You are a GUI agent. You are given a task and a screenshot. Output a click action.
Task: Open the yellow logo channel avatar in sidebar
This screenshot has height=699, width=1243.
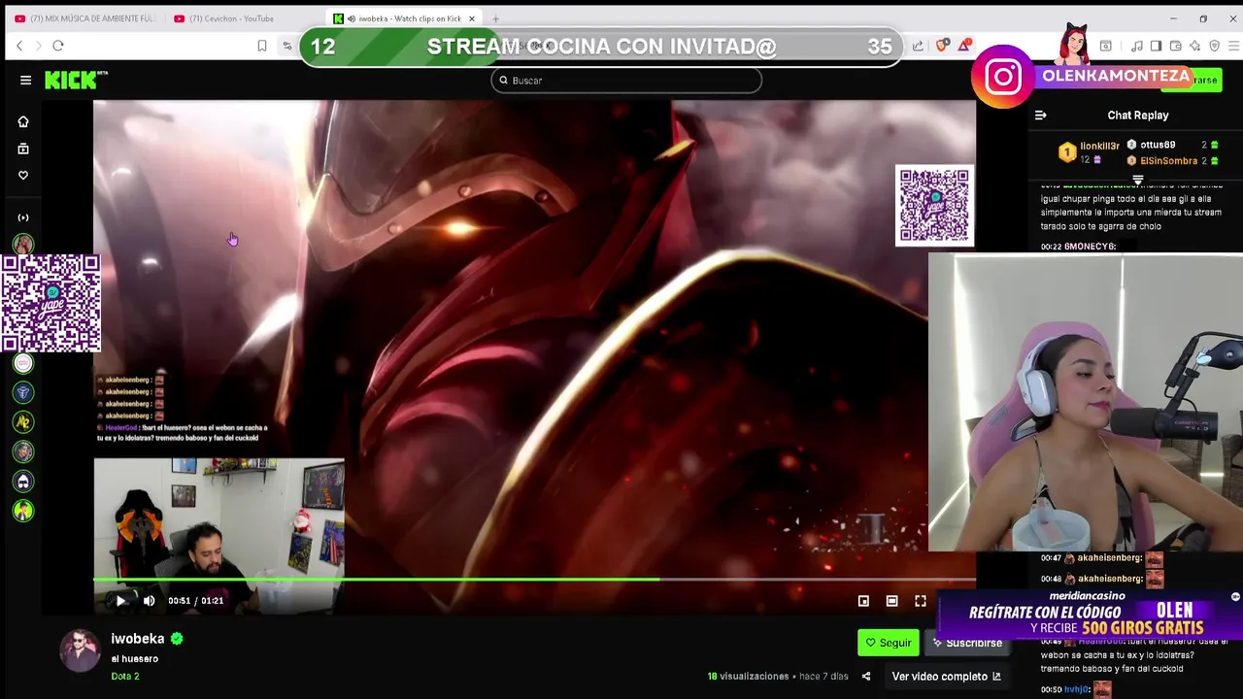pos(23,421)
